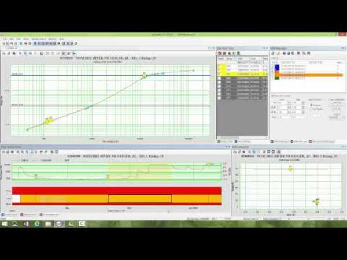The width and height of the screenshot is (347, 260).
Task: Toggle checkbox of yellow highlighted site visit row
Action: pos(220,74)
